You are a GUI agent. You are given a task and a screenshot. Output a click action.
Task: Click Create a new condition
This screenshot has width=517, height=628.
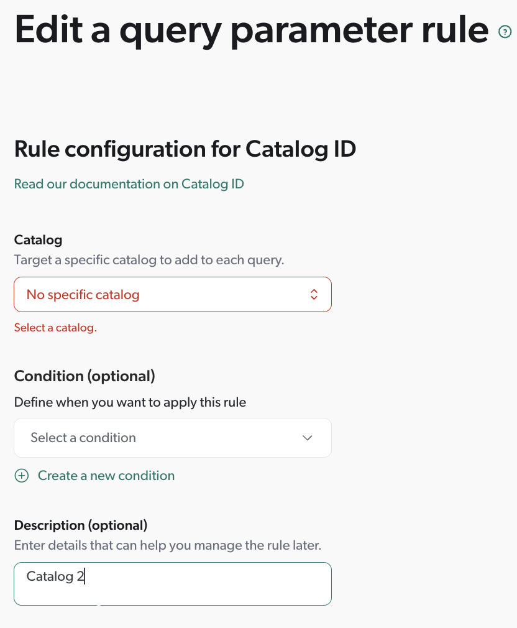coord(106,475)
